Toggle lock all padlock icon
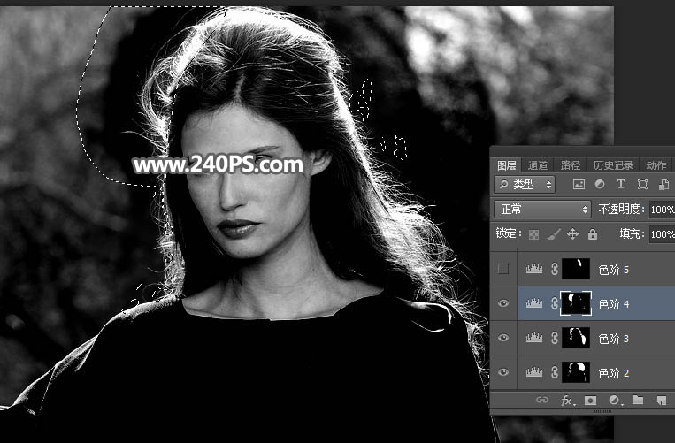The image size is (675, 443). tap(593, 234)
